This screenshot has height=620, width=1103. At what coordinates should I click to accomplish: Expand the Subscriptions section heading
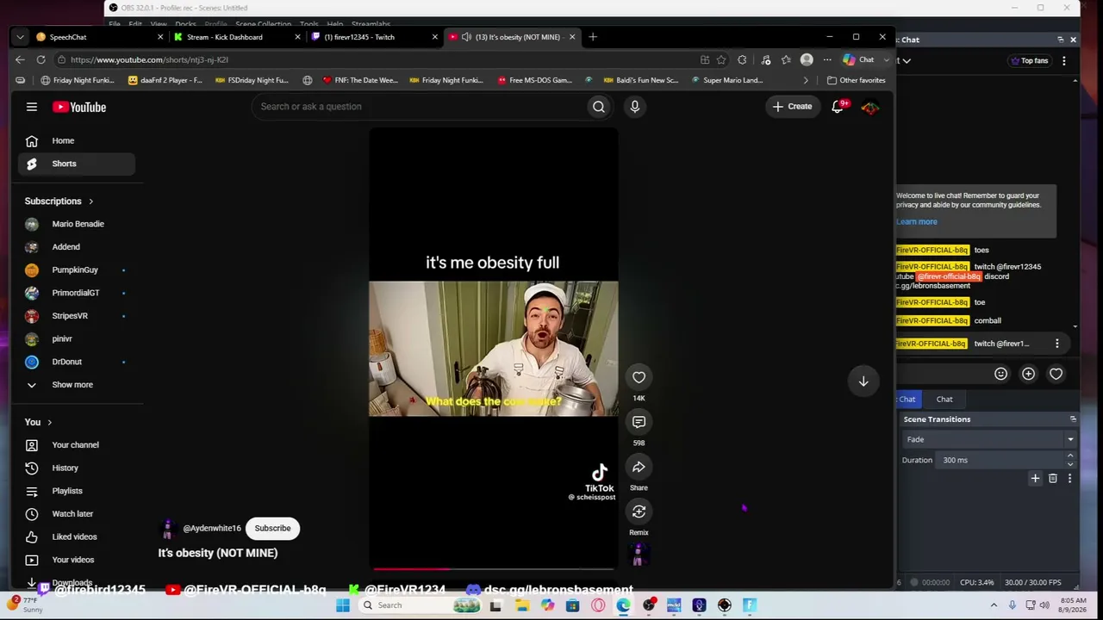[59, 201]
